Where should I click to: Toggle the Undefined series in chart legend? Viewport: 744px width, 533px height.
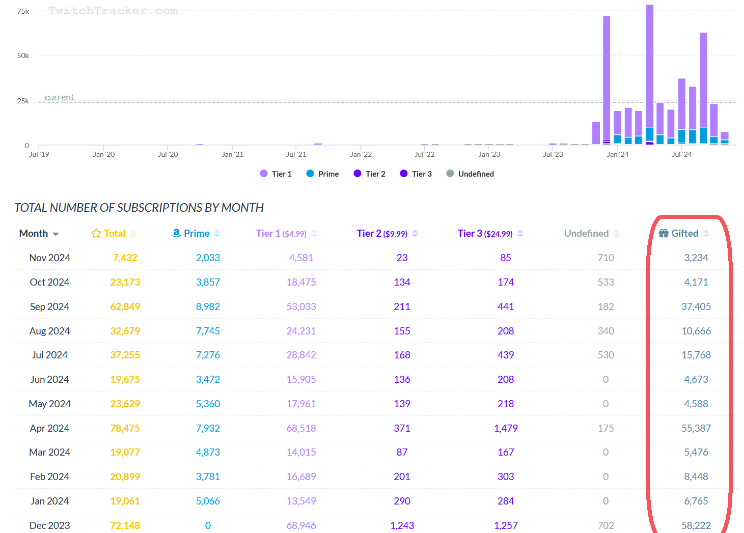coord(470,174)
